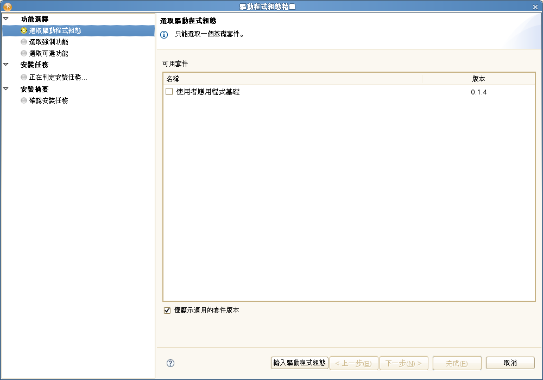This screenshot has height=380, width=543.
Task: Click the info icon beside 只能選取一個基礎套件
Action: pyautogui.click(x=164, y=35)
